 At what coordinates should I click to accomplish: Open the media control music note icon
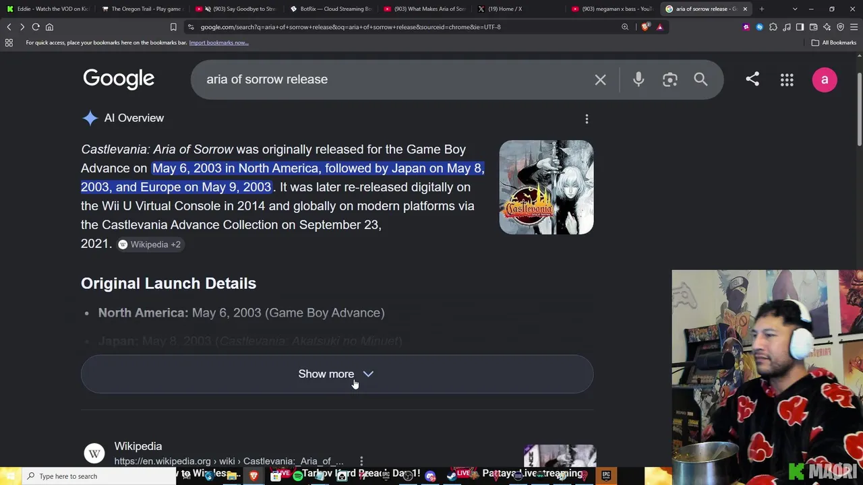(786, 27)
